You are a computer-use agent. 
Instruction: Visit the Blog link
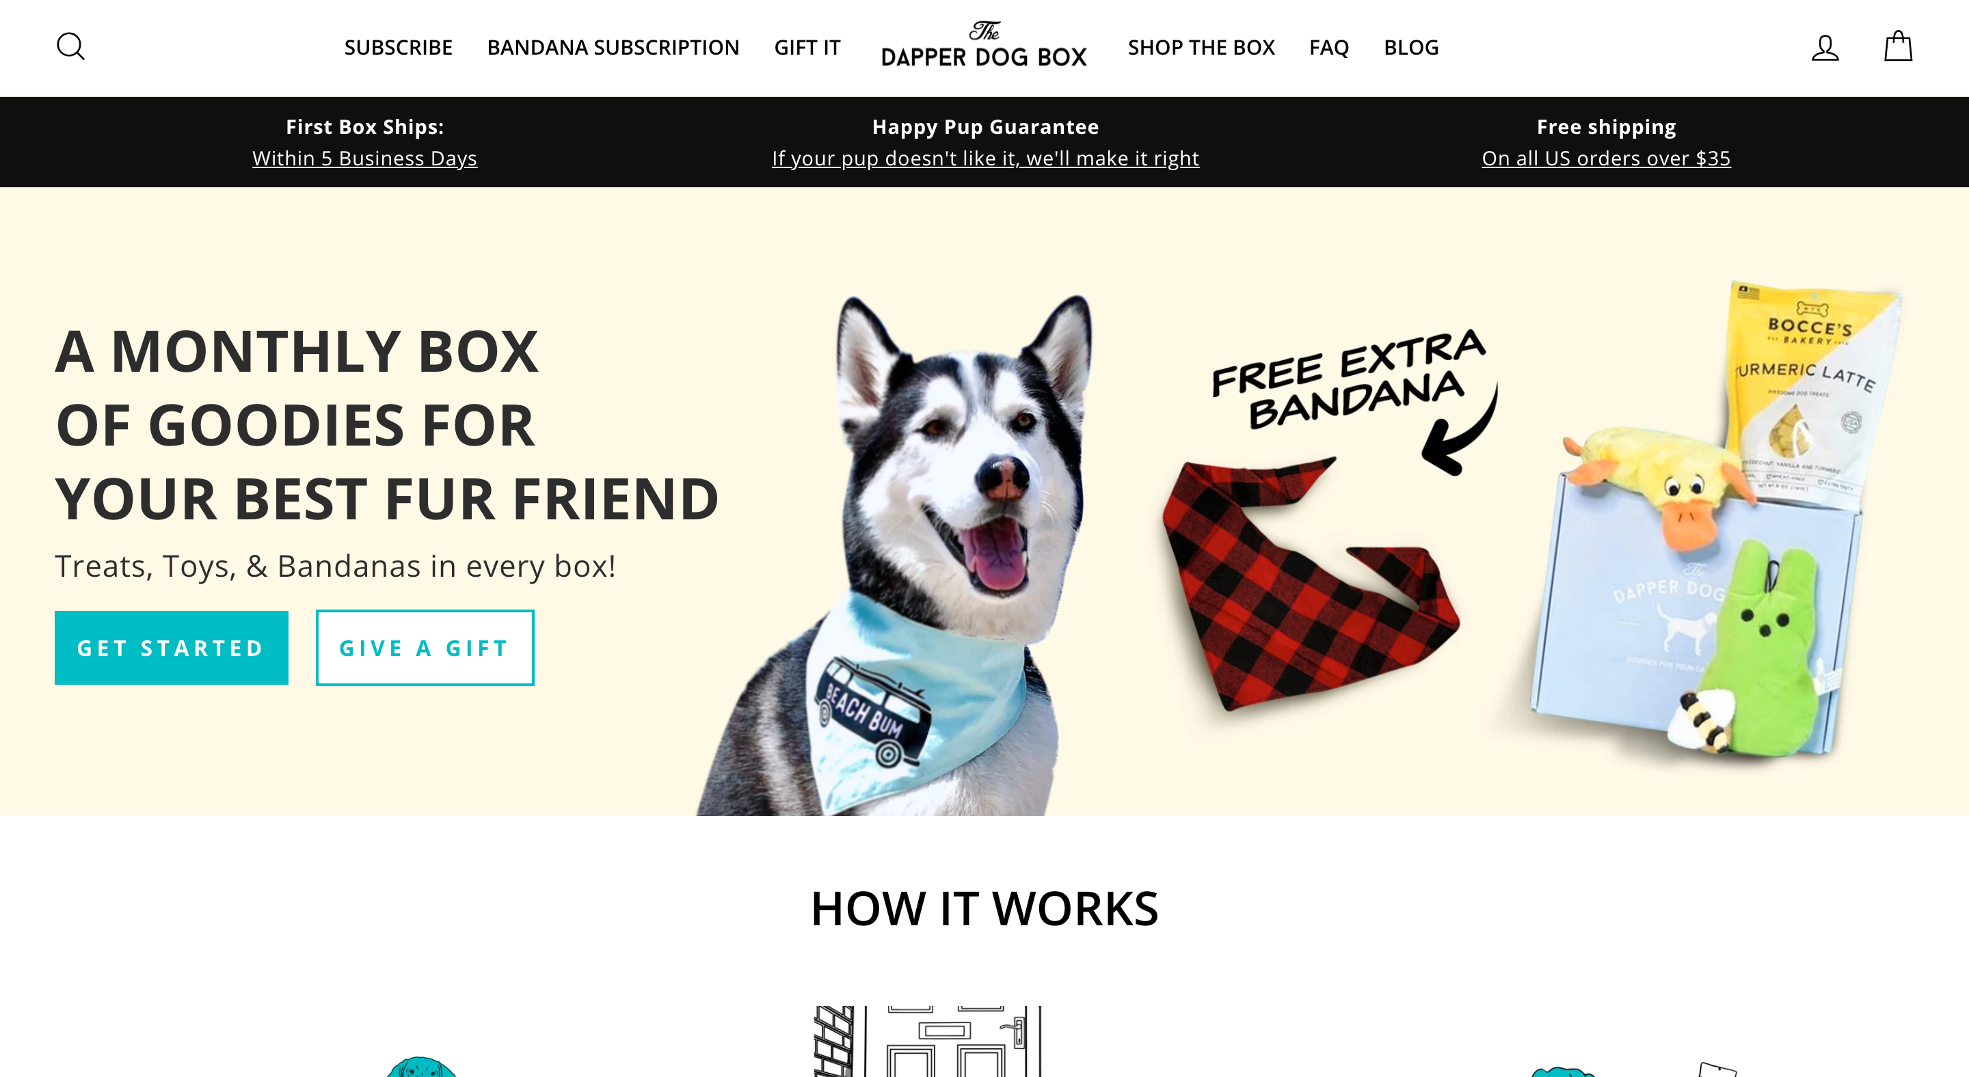pyautogui.click(x=1411, y=47)
